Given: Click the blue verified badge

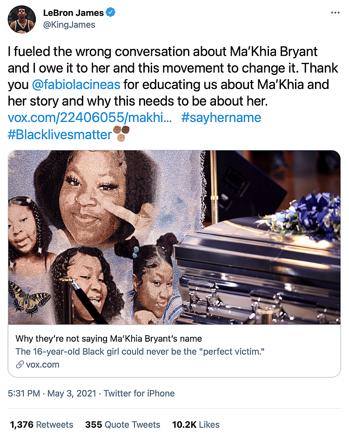Looking at the screenshot, I should click(110, 13).
